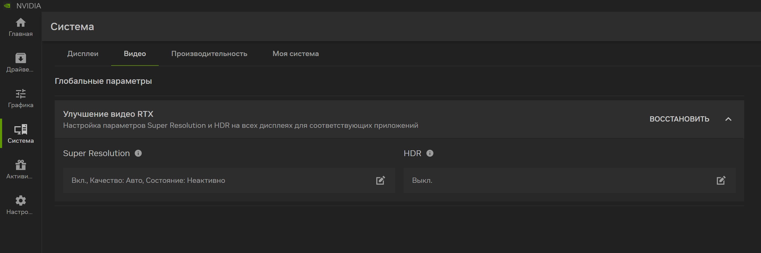Screen dimensions: 761x253
Task: Click the HDR Выкл. value field
Action: [570, 180]
